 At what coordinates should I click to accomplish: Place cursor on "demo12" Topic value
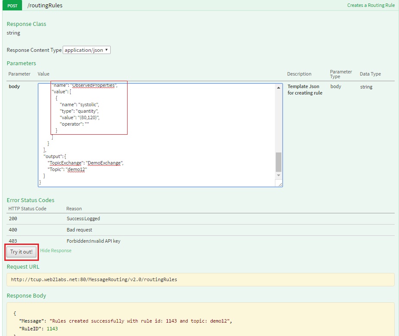[x=77, y=170]
